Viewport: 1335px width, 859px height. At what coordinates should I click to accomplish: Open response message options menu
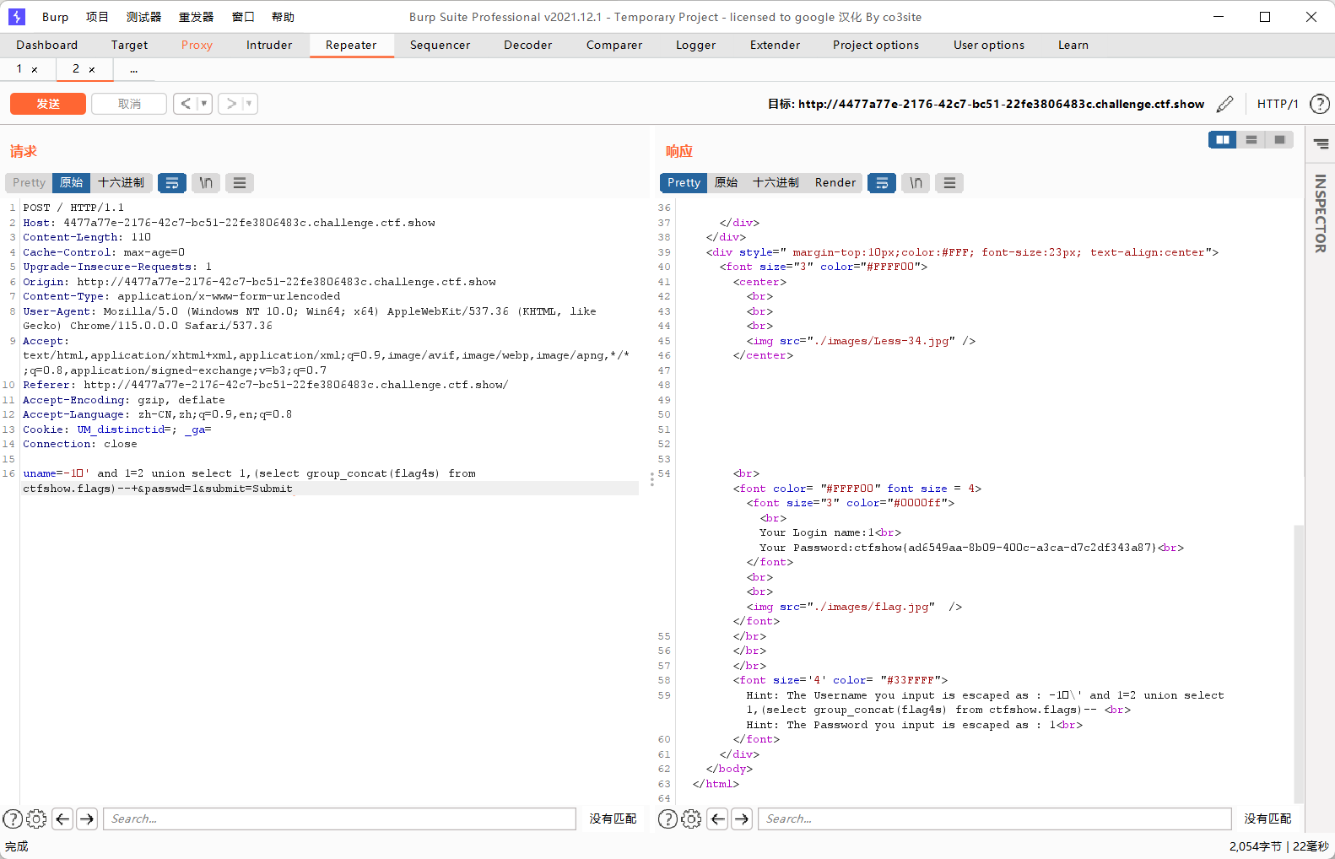click(949, 182)
